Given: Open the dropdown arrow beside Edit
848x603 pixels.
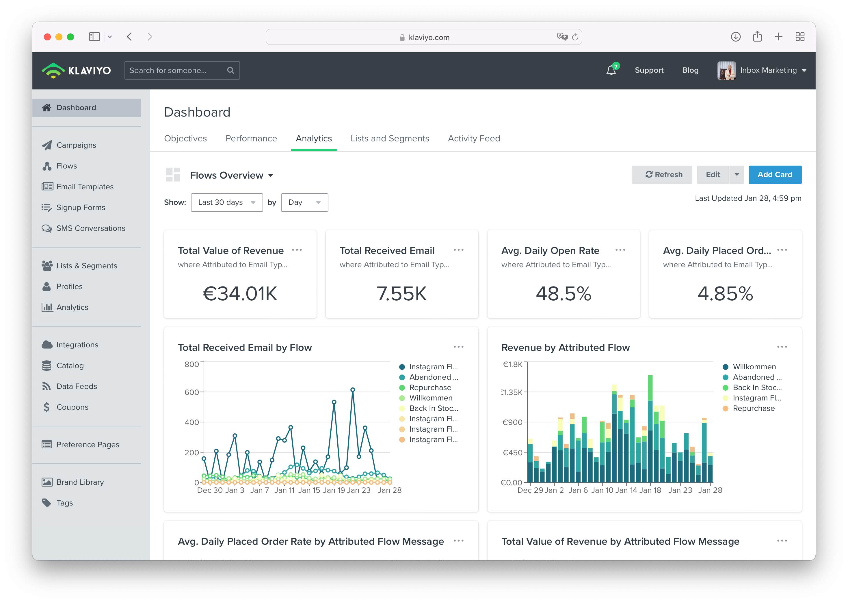Looking at the screenshot, I should click(x=737, y=175).
